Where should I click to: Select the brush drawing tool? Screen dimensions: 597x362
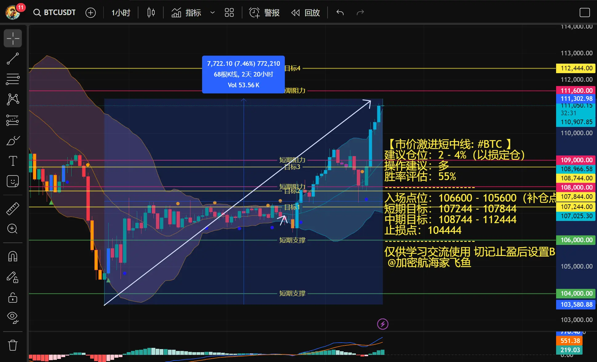click(x=13, y=140)
